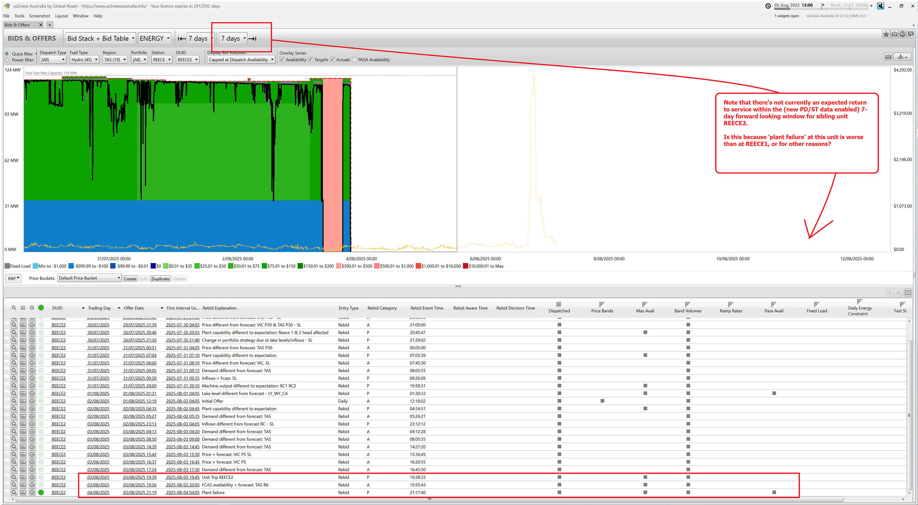Image resolution: width=918 pixels, height=505 pixels.
Task: Click the play arrow before Next: 13:05
Action: tap(823, 5)
